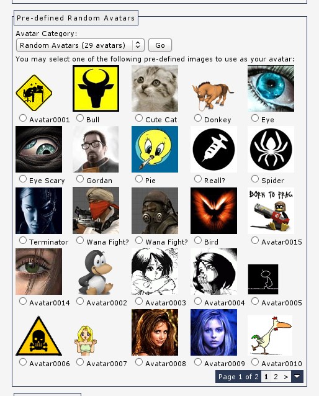Click the current page 1 indicator
319x396 pixels.
tap(266, 377)
